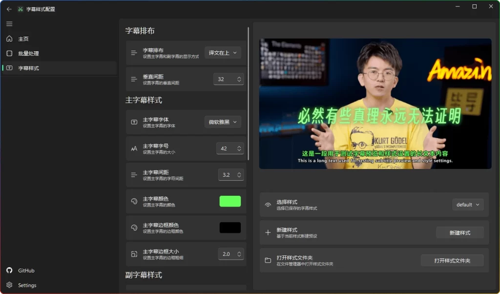The width and height of the screenshot is (500, 294).
Task: Click the 新建样式 button
Action: 459,232
